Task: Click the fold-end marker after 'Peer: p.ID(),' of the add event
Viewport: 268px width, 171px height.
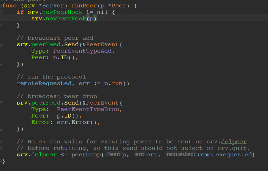Action: coord(1,64)
